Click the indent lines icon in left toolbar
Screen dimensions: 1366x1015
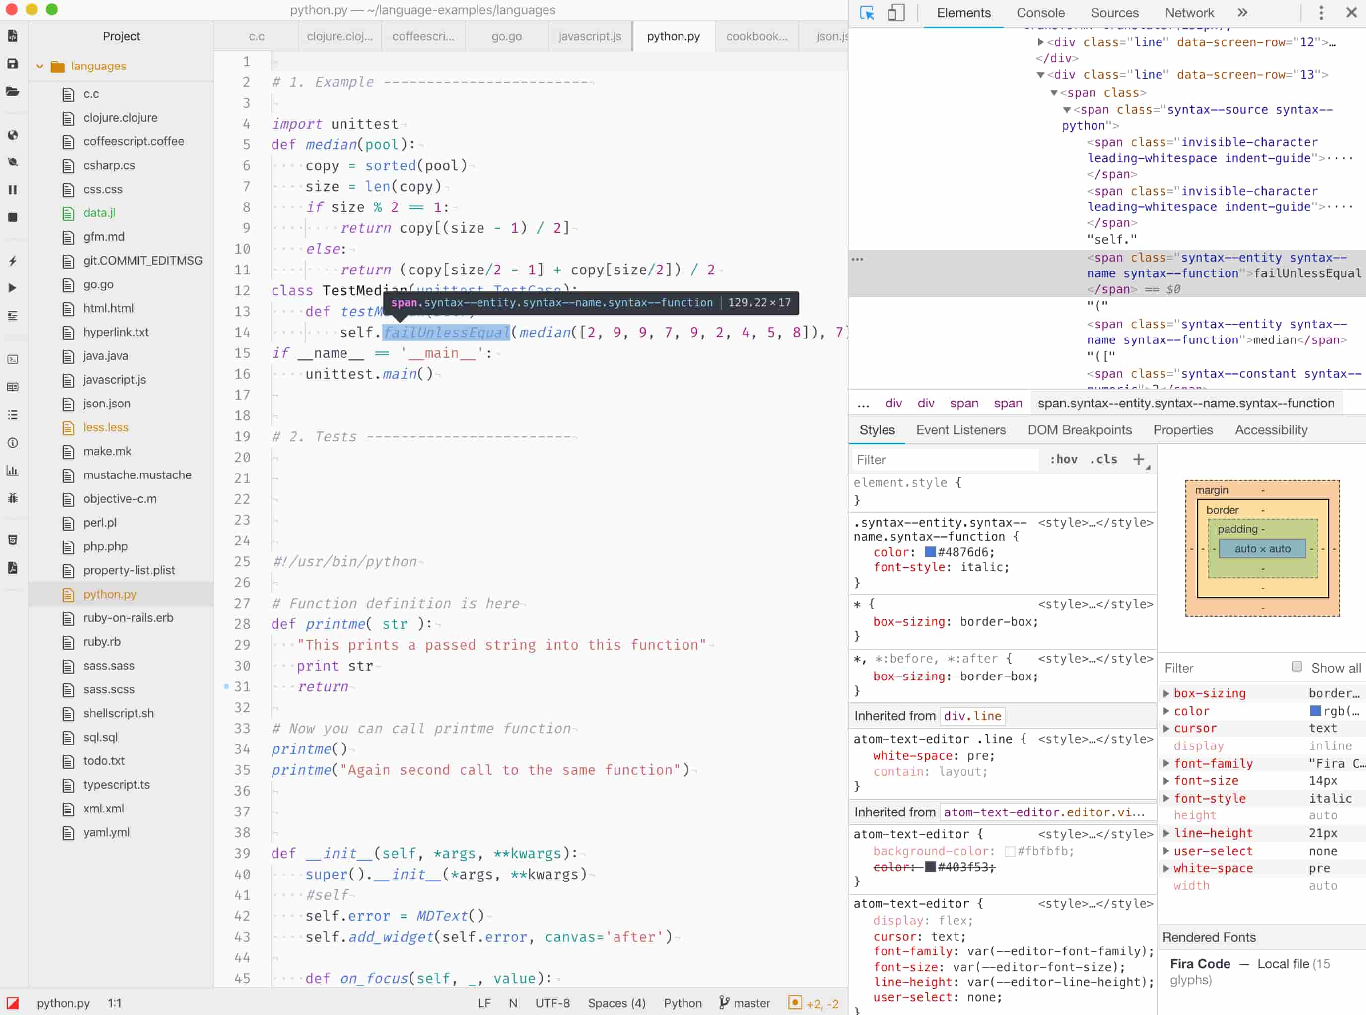12,316
